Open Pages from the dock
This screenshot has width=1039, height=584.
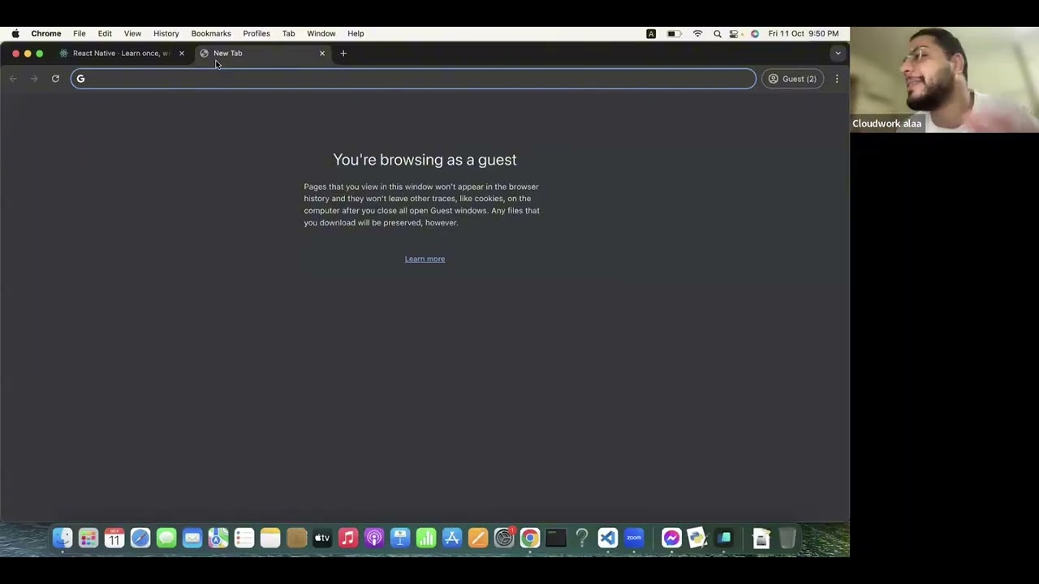point(478,538)
